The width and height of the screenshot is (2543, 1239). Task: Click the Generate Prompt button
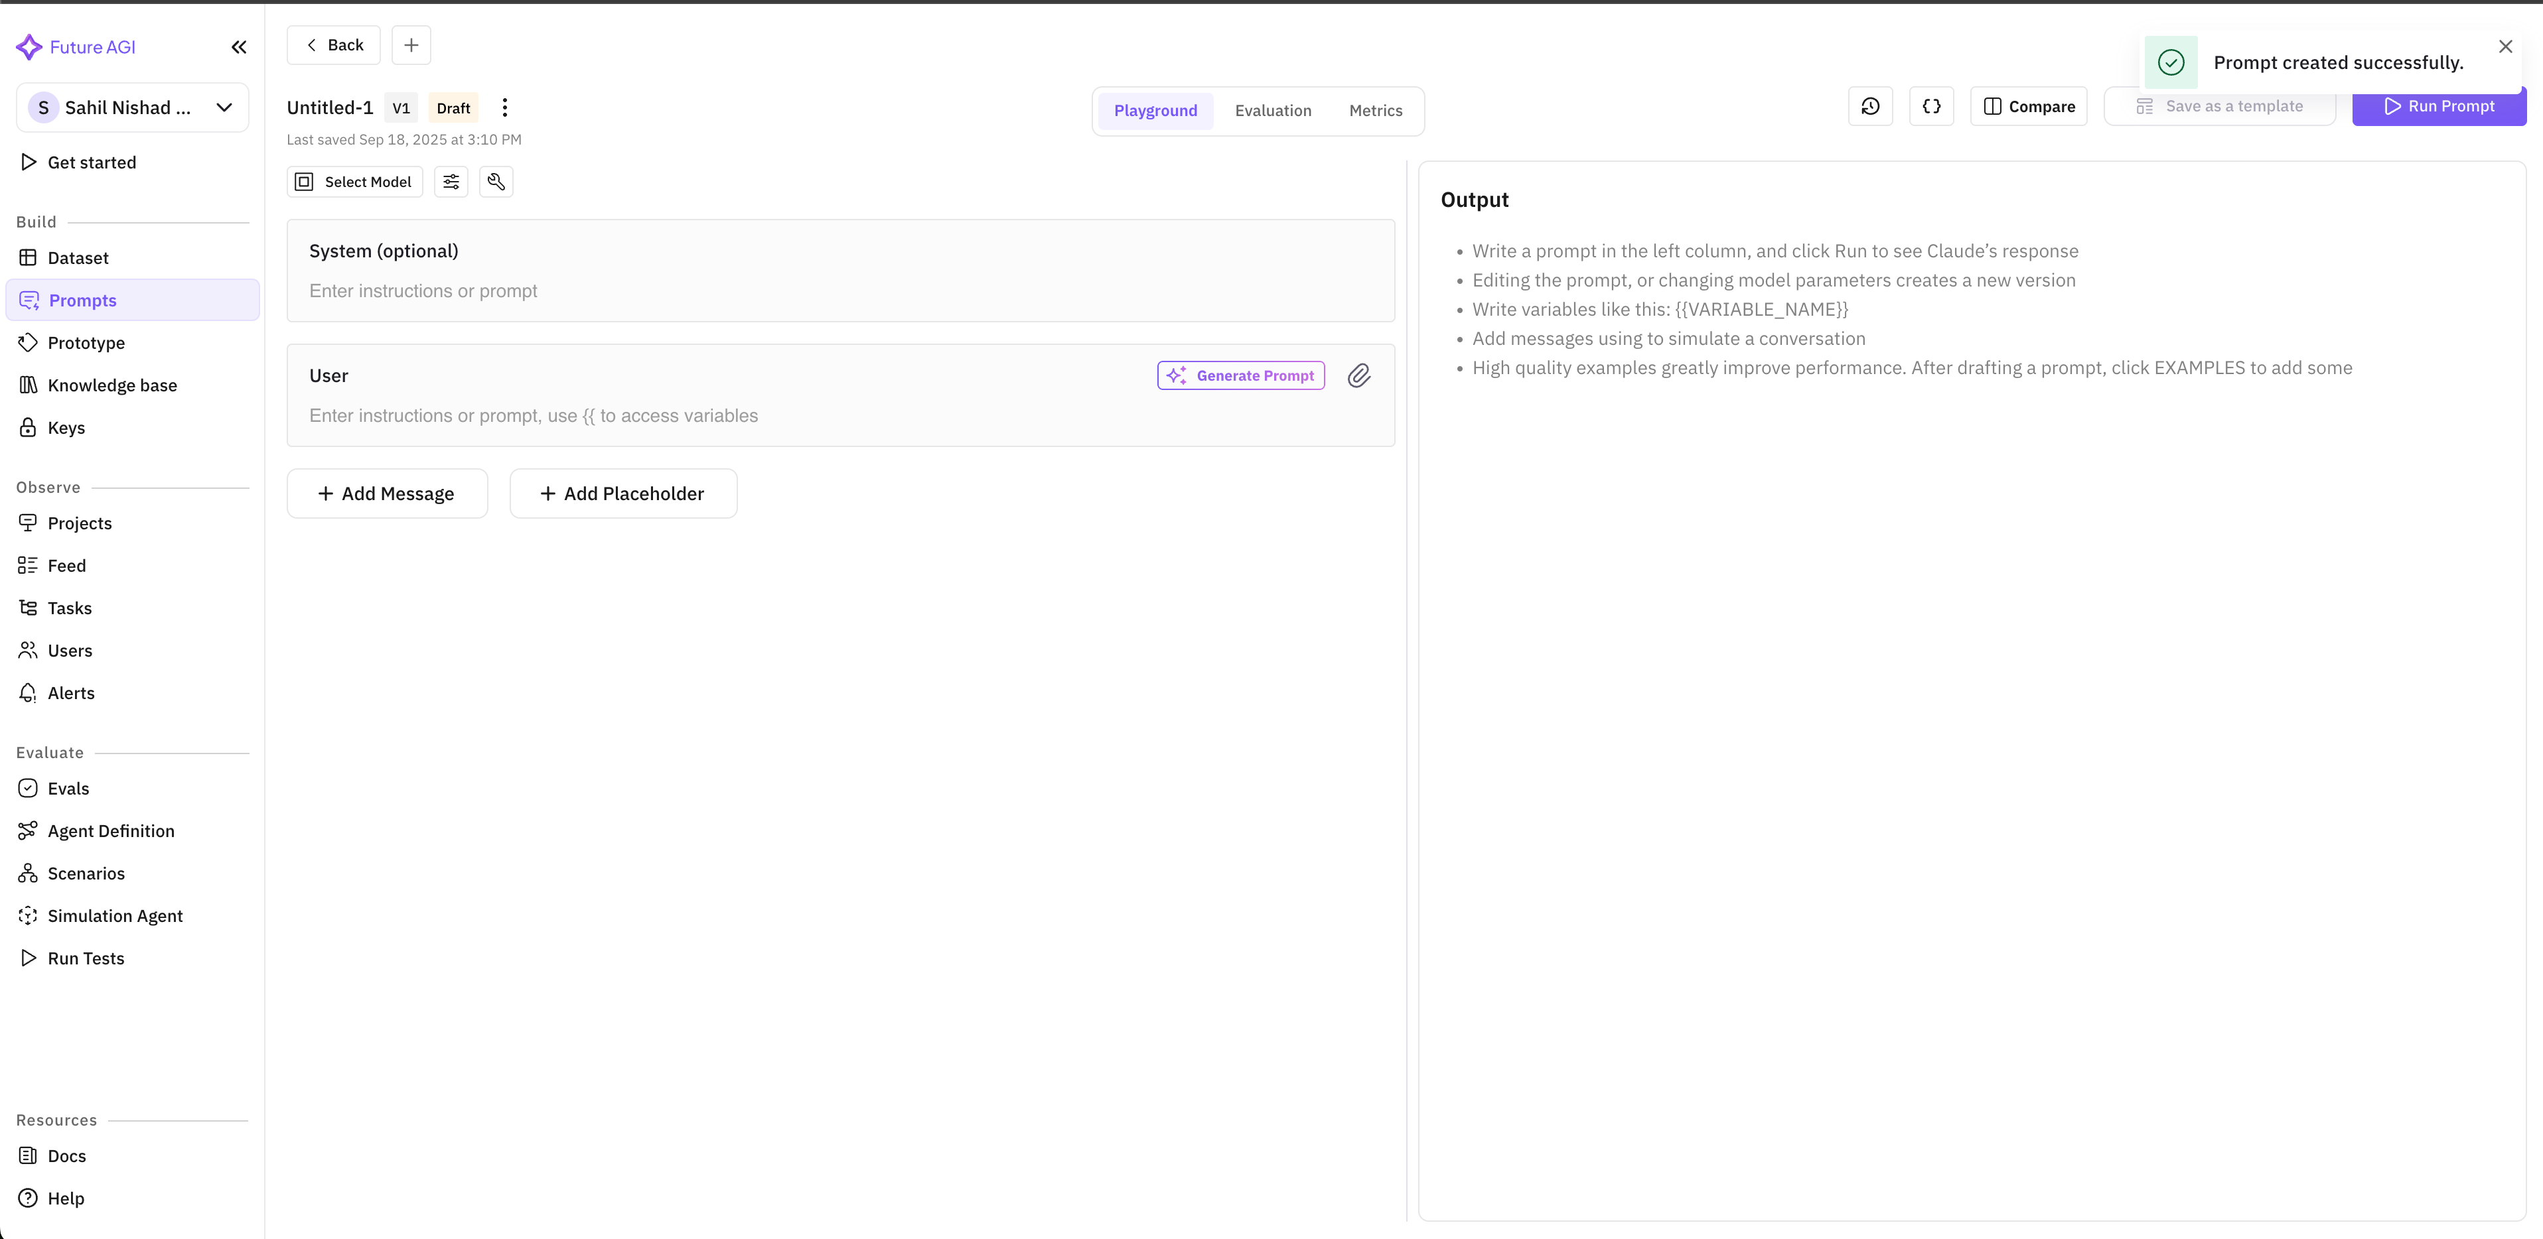1240,375
